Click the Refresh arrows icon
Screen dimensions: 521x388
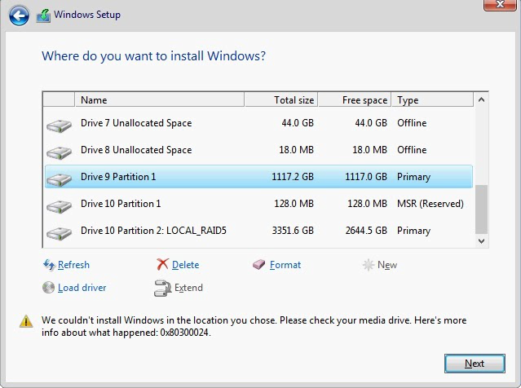coord(49,265)
